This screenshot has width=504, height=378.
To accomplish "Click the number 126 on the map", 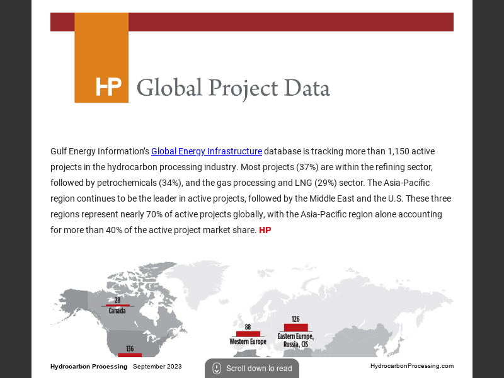I will 295,319.
